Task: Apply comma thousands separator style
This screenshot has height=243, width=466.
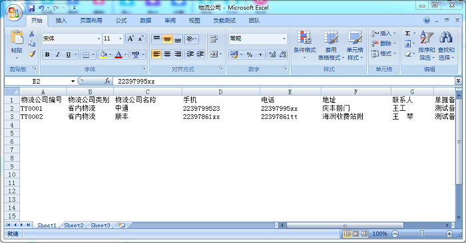Action: tap(260, 54)
